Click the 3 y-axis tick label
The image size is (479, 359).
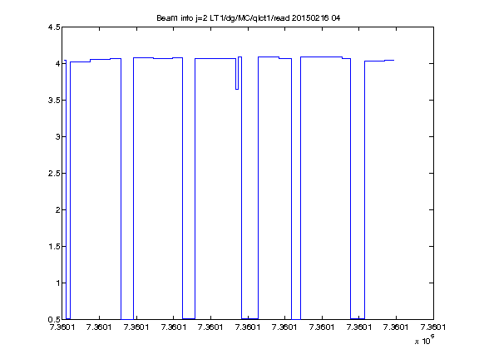point(57,137)
